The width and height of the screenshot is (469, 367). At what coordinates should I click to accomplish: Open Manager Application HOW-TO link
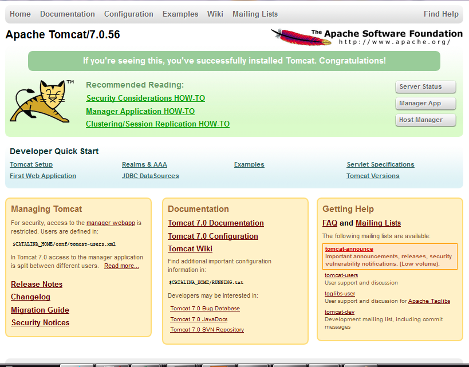[140, 111]
